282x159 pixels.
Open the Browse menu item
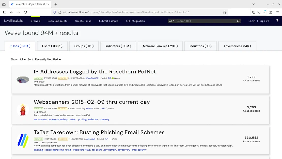[x=35, y=21]
